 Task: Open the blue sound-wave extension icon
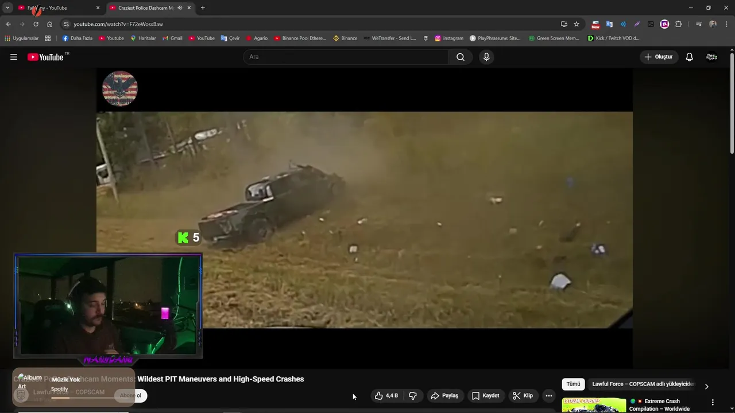623,24
